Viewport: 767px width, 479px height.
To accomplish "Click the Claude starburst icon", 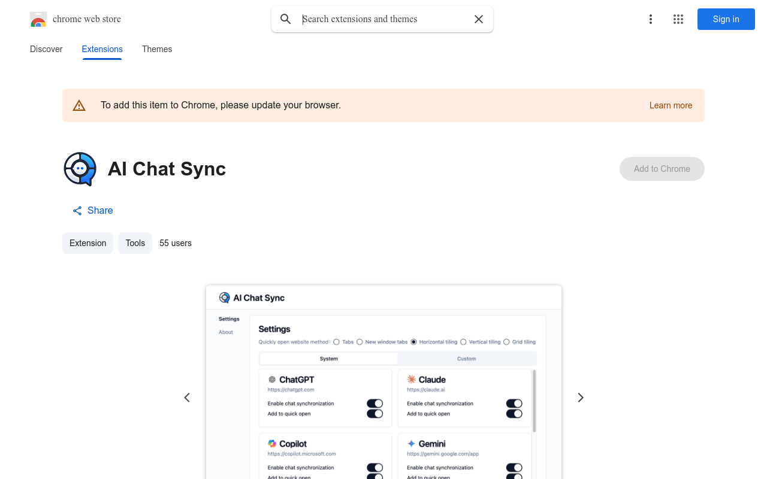I will click(x=412, y=380).
